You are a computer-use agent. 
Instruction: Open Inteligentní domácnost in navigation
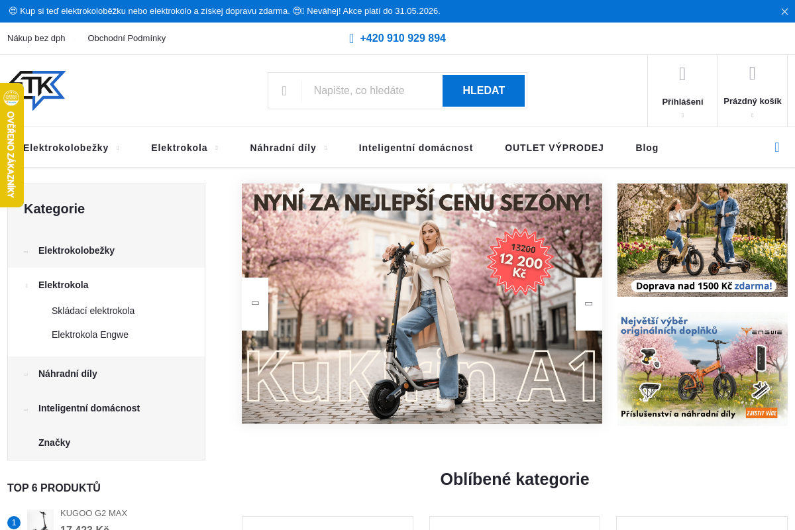coord(416,148)
